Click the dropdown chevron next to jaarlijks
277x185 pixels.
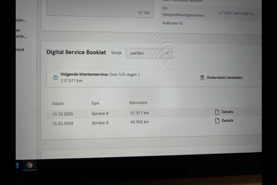(167, 53)
